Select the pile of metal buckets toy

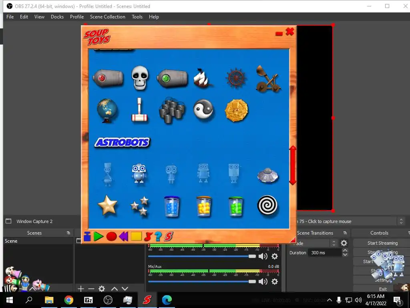(x=172, y=110)
